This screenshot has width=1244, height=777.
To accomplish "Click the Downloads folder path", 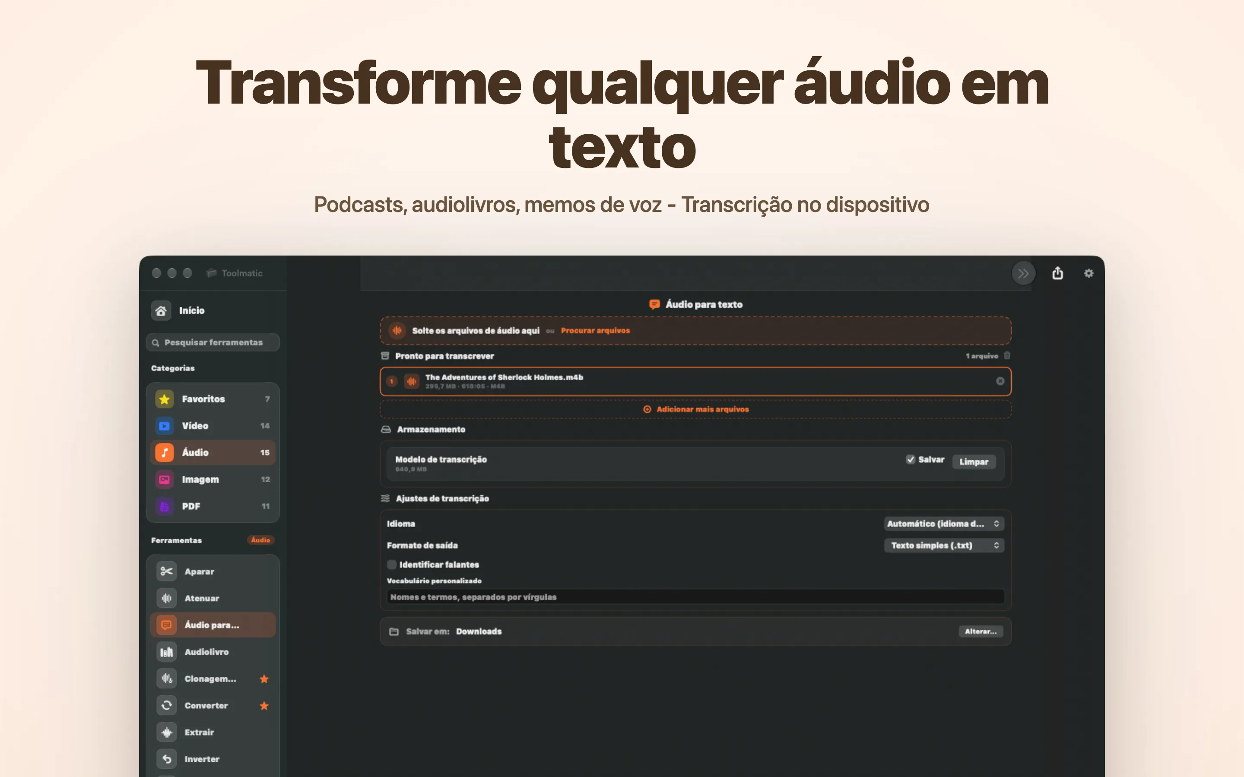I will click(479, 632).
